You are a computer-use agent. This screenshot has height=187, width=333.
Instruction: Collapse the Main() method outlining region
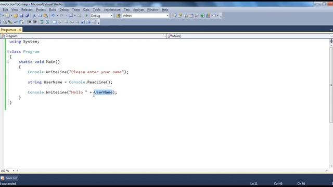click(x=8, y=62)
